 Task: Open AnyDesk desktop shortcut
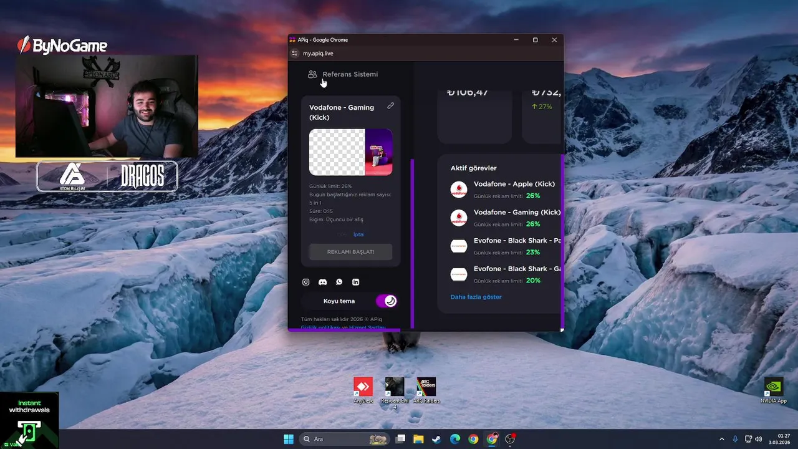[x=363, y=390]
